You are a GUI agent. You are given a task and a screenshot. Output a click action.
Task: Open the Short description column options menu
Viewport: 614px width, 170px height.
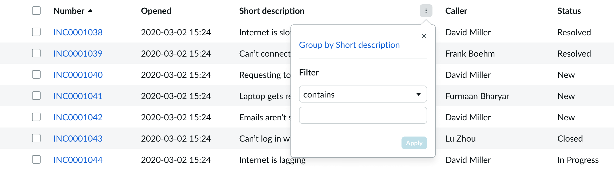(x=426, y=11)
